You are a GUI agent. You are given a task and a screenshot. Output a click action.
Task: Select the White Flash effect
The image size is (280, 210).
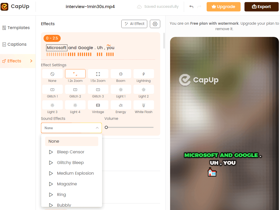[x=144, y=105]
